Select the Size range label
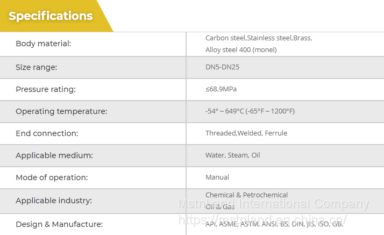The image size is (384, 235). pyautogui.click(x=36, y=67)
